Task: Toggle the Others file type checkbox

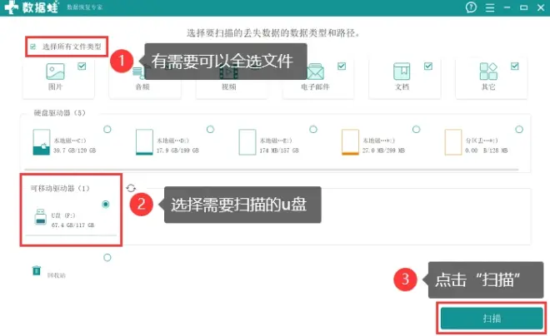Action: [514, 65]
